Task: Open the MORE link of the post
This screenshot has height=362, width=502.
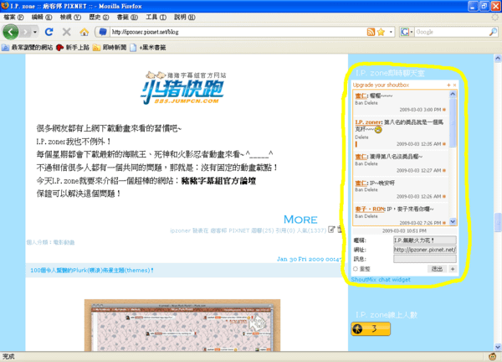Action: tap(300, 220)
